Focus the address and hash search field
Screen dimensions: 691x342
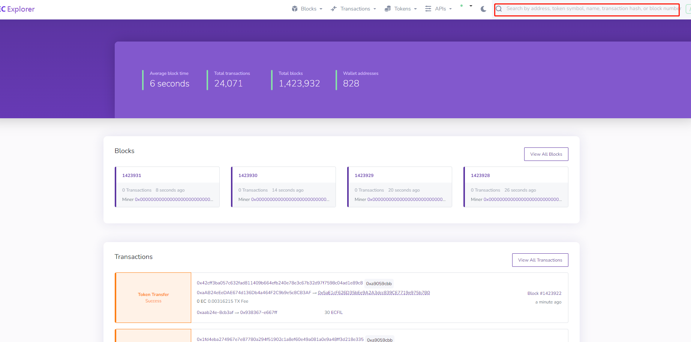pyautogui.click(x=592, y=9)
